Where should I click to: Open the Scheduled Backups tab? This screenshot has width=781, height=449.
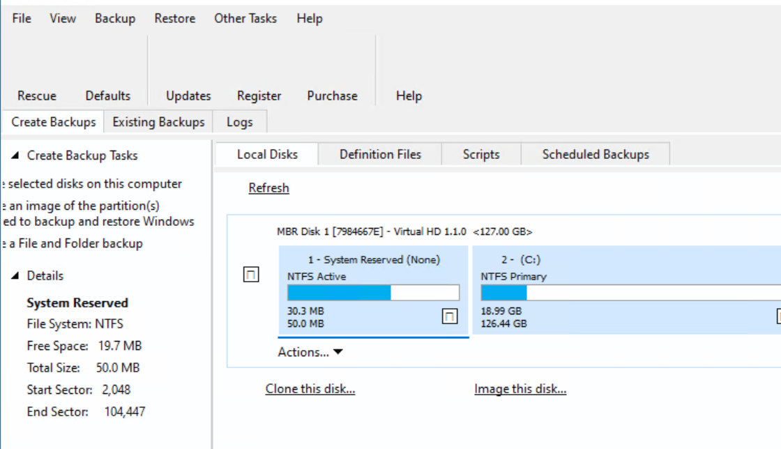click(596, 154)
